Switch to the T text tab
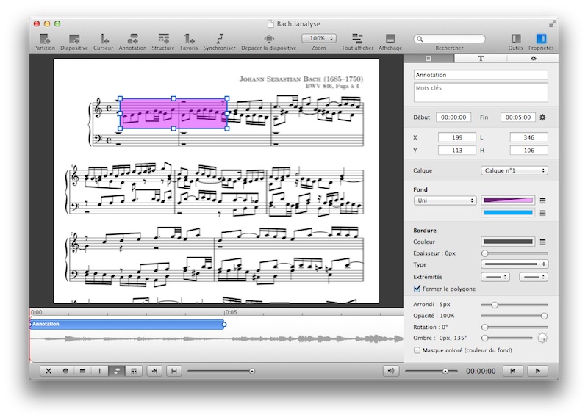588x420 pixels. [481, 59]
